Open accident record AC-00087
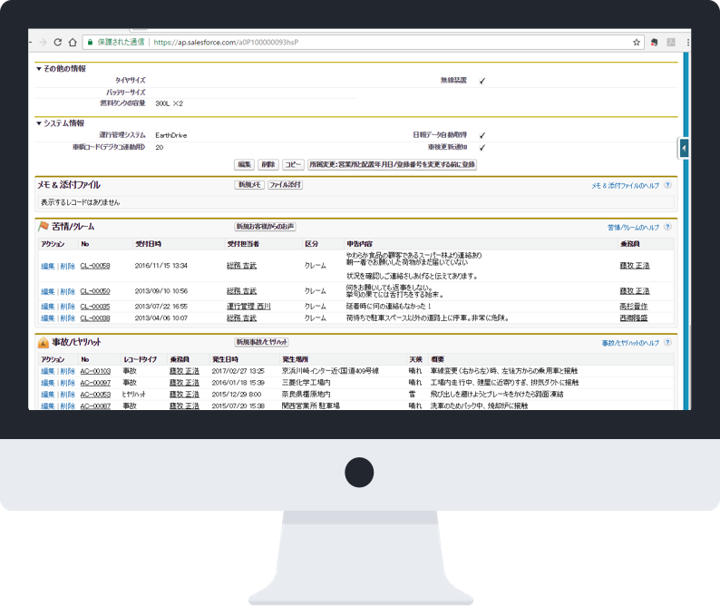 95,406
